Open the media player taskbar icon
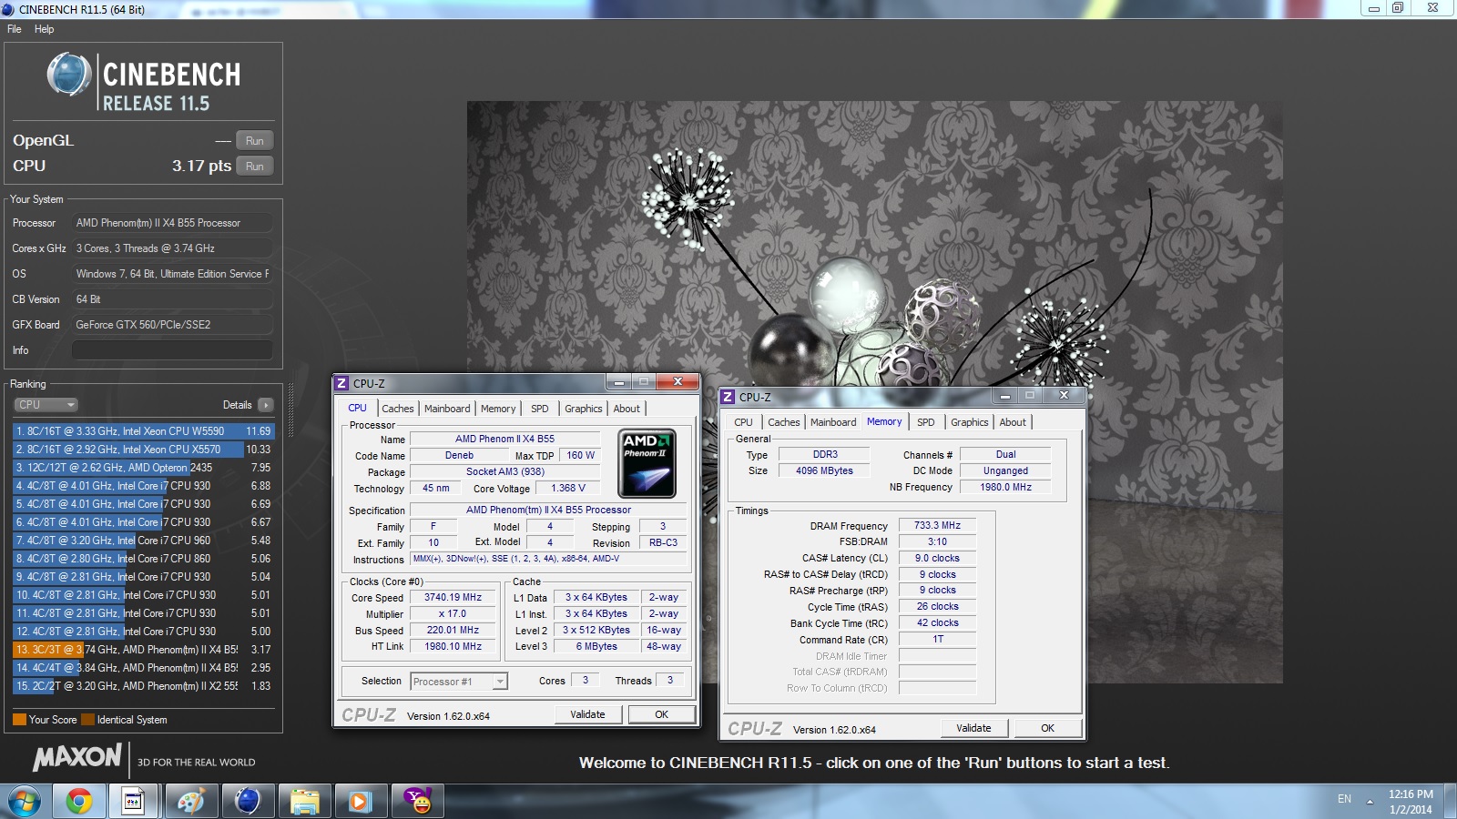Viewport: 1457px width, 819px height. (x=360, y=801)
